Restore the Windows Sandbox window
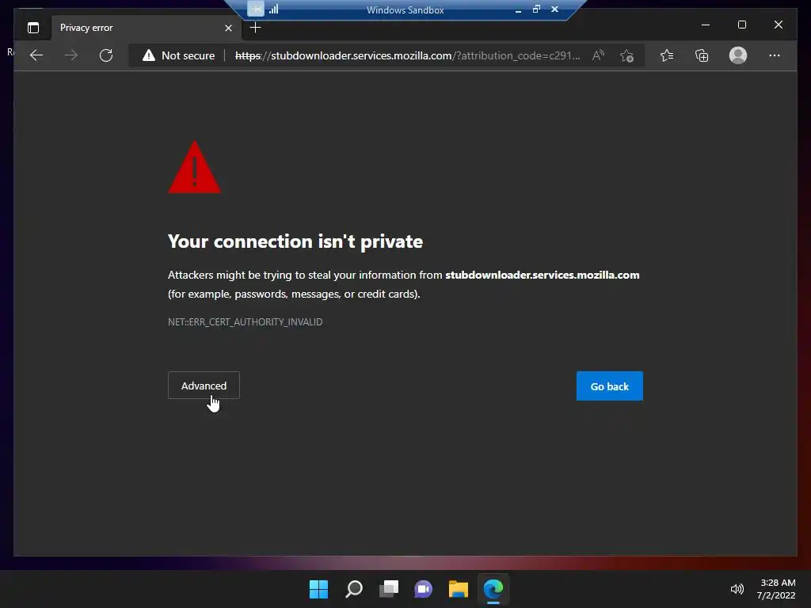The height and width of the screenshot is (608, 811). [x=536, y=9]
